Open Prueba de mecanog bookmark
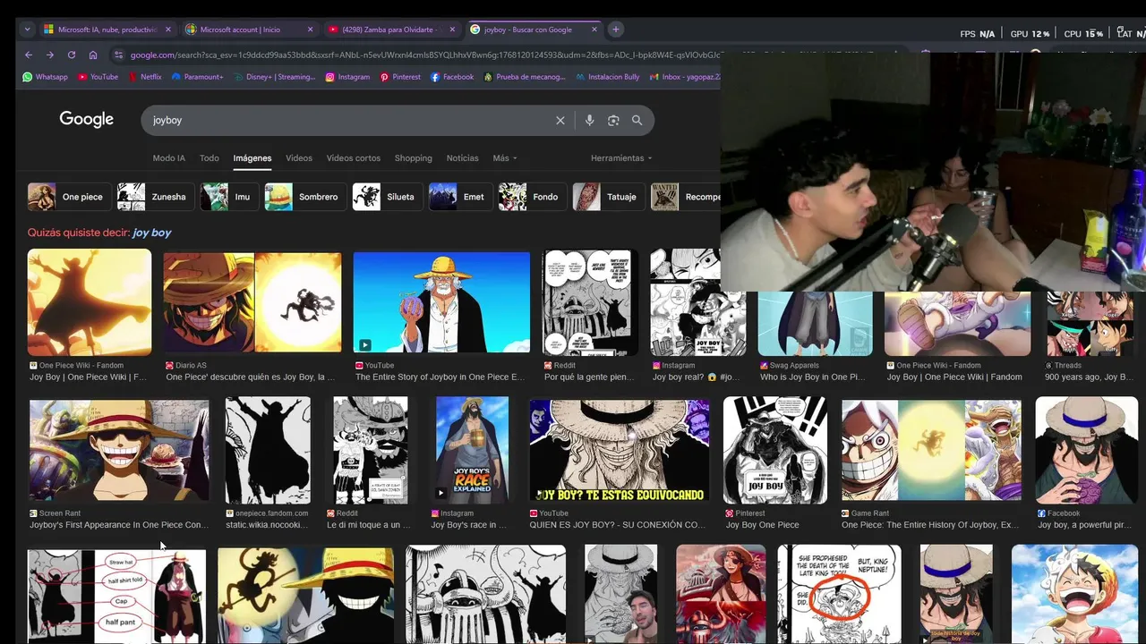The image size is (1146, 644). [525, 77]
